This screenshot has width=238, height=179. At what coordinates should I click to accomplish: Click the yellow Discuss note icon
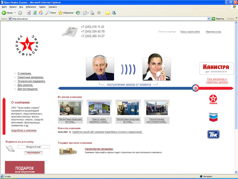pyautogui.click(x=108, y=13)
